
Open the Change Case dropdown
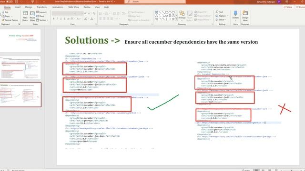(x=79, y=19)
